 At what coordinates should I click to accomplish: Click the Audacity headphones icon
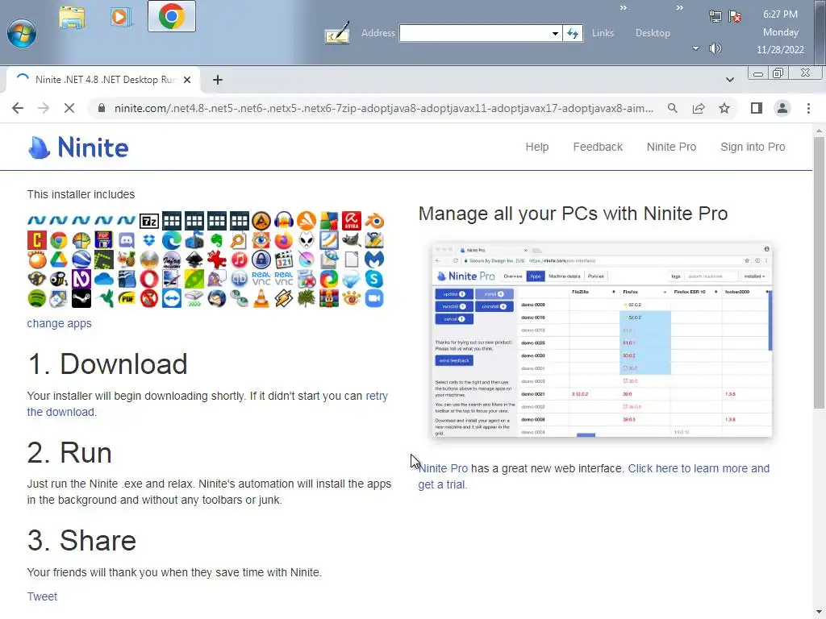pos(284,221)
